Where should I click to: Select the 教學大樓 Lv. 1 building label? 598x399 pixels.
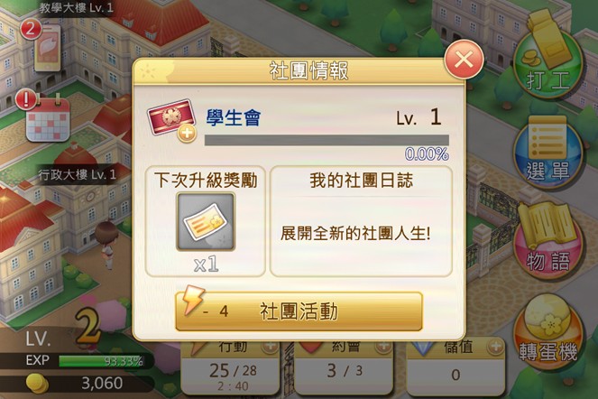[77, 7]
